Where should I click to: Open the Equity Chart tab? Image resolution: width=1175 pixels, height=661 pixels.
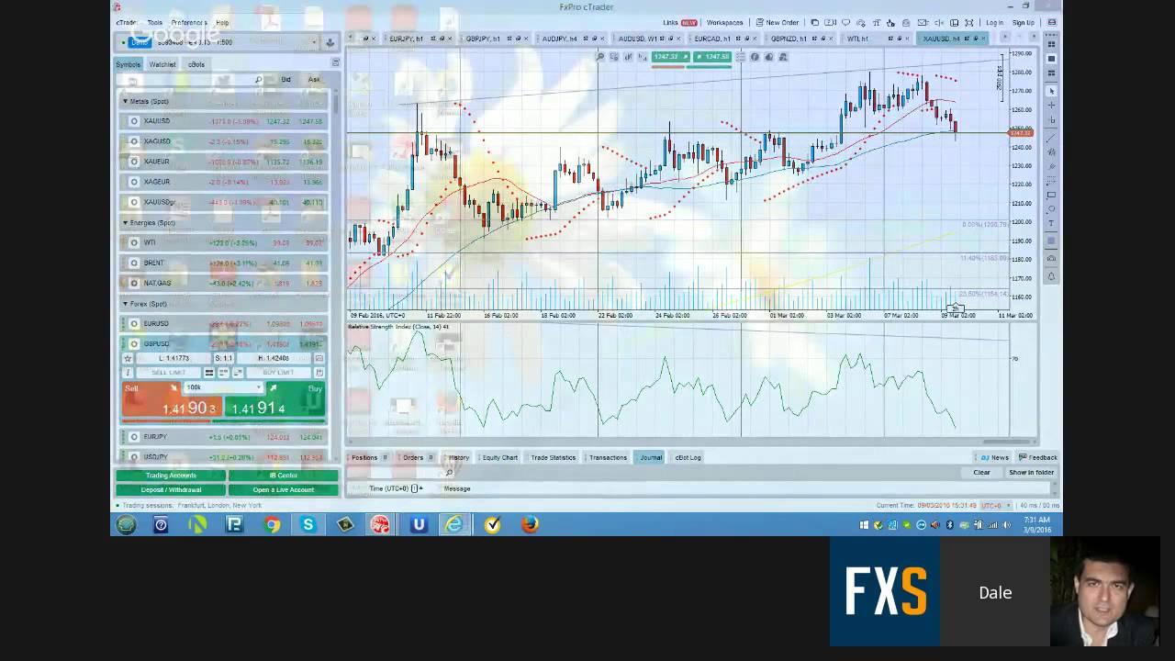pyautogui.click(x=500, y=457)
